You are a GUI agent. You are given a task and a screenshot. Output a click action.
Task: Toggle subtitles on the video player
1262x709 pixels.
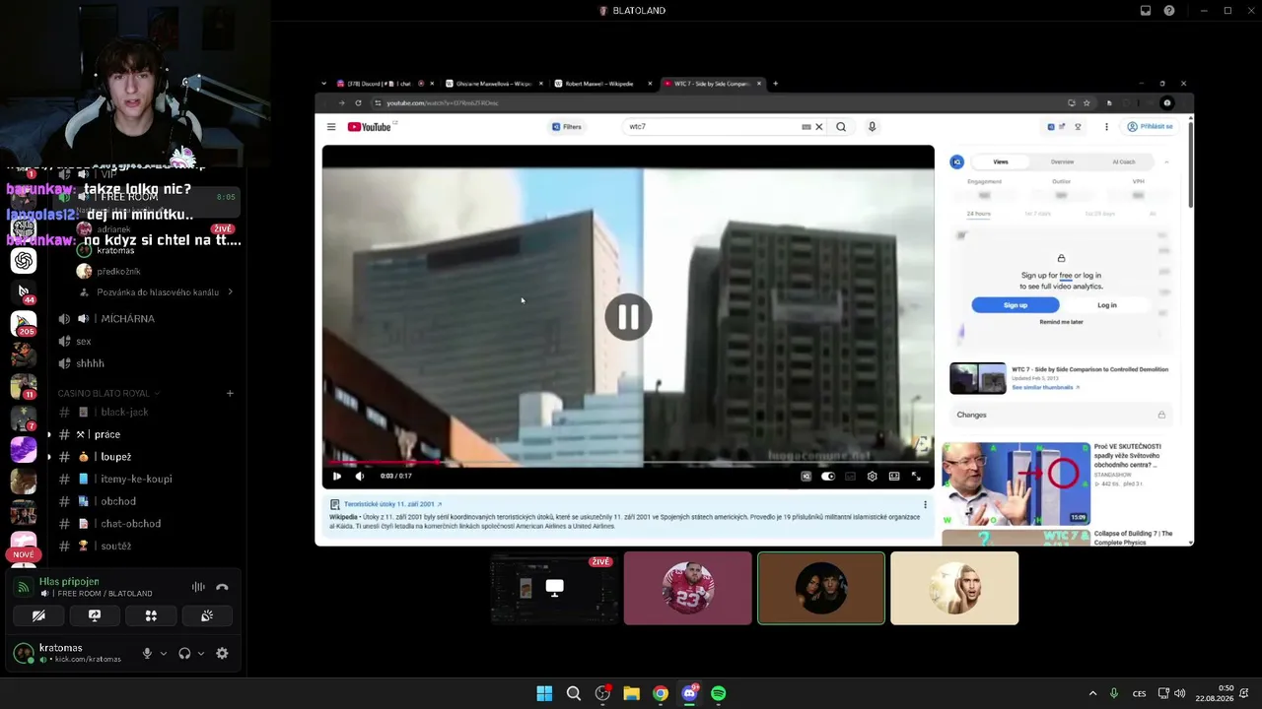(850, 477)
